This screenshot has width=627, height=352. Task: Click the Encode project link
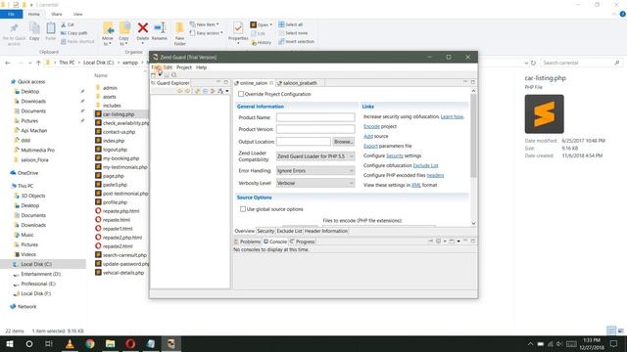pyautogui.click(x=371, y=126)
